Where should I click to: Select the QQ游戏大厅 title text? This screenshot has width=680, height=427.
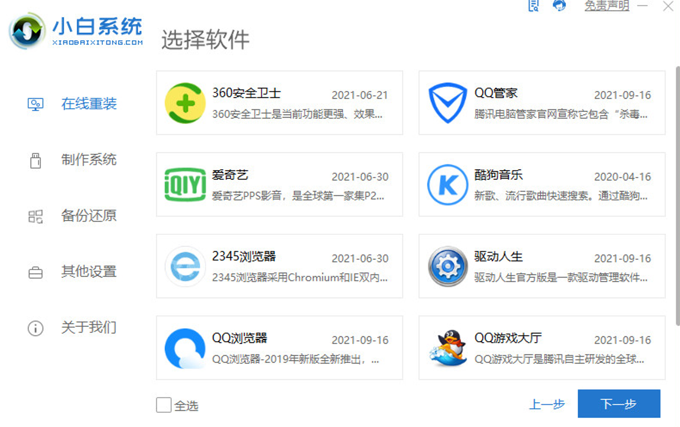[508, 338]
